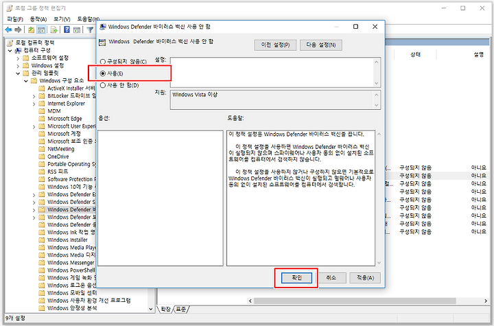Viewport: 494px width, 326px height.
Task: Click the blue Help question-mark toolbar icon
Action: (x=67, y=30)
